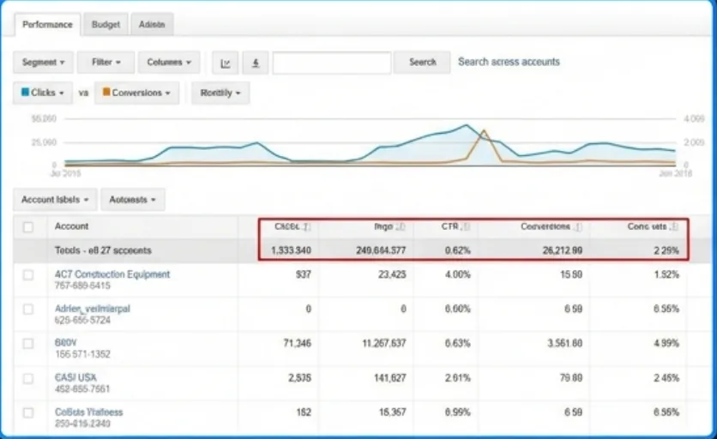Tick the select-all checkbox in header
This screenshot has width=717, height=439.
[28, 227]
